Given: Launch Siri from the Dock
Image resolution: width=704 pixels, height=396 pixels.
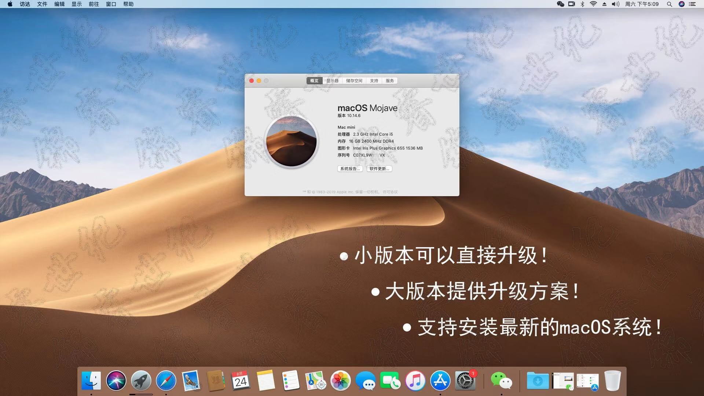Looking at the screenshot, I should (x=116, y=381).
